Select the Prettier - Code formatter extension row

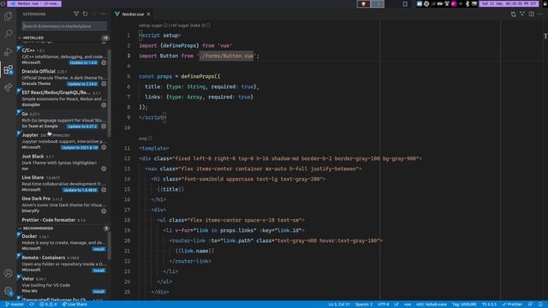[x=63, y=220]
